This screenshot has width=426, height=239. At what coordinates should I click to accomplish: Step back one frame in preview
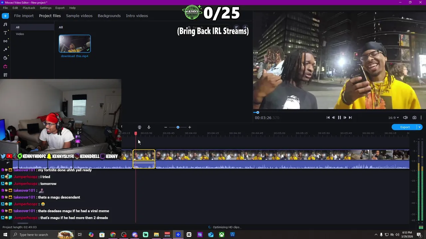[x=333, y=118]
